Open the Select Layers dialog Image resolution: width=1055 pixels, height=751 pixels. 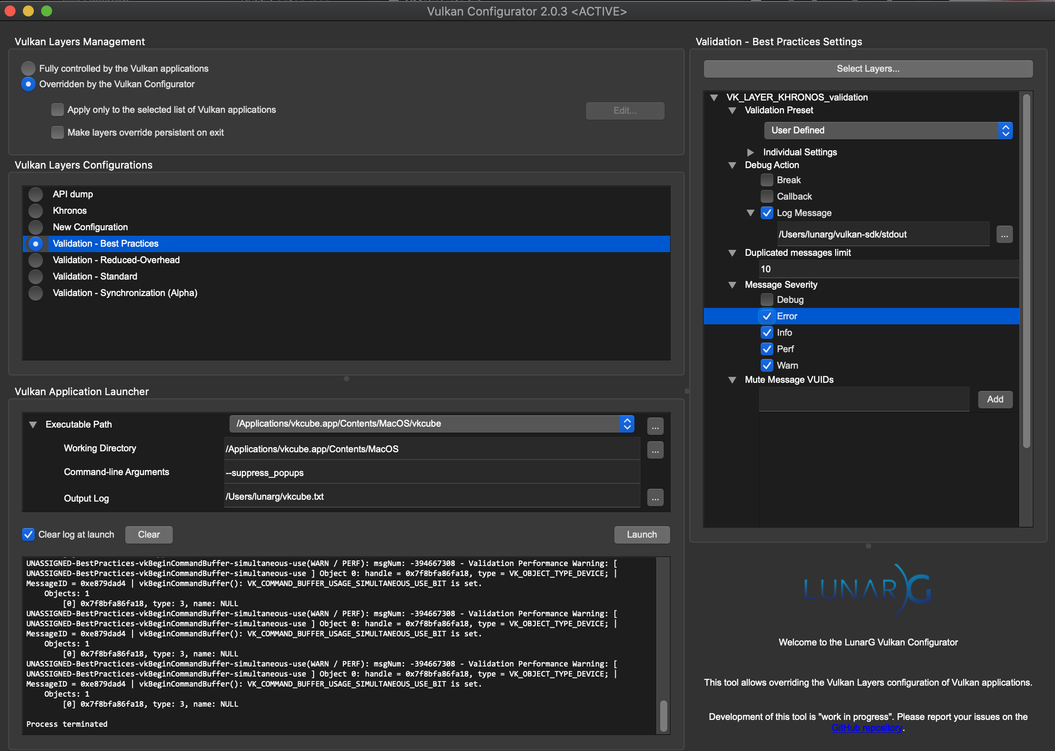click(x=868, y=69)
